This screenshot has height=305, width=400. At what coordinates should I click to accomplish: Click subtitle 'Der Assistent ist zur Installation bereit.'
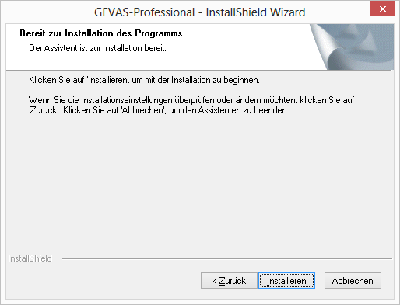[97, 48]
